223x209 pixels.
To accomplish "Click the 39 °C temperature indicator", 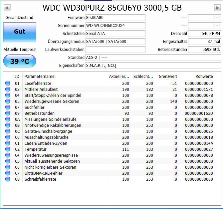I will tap(20, 61).
